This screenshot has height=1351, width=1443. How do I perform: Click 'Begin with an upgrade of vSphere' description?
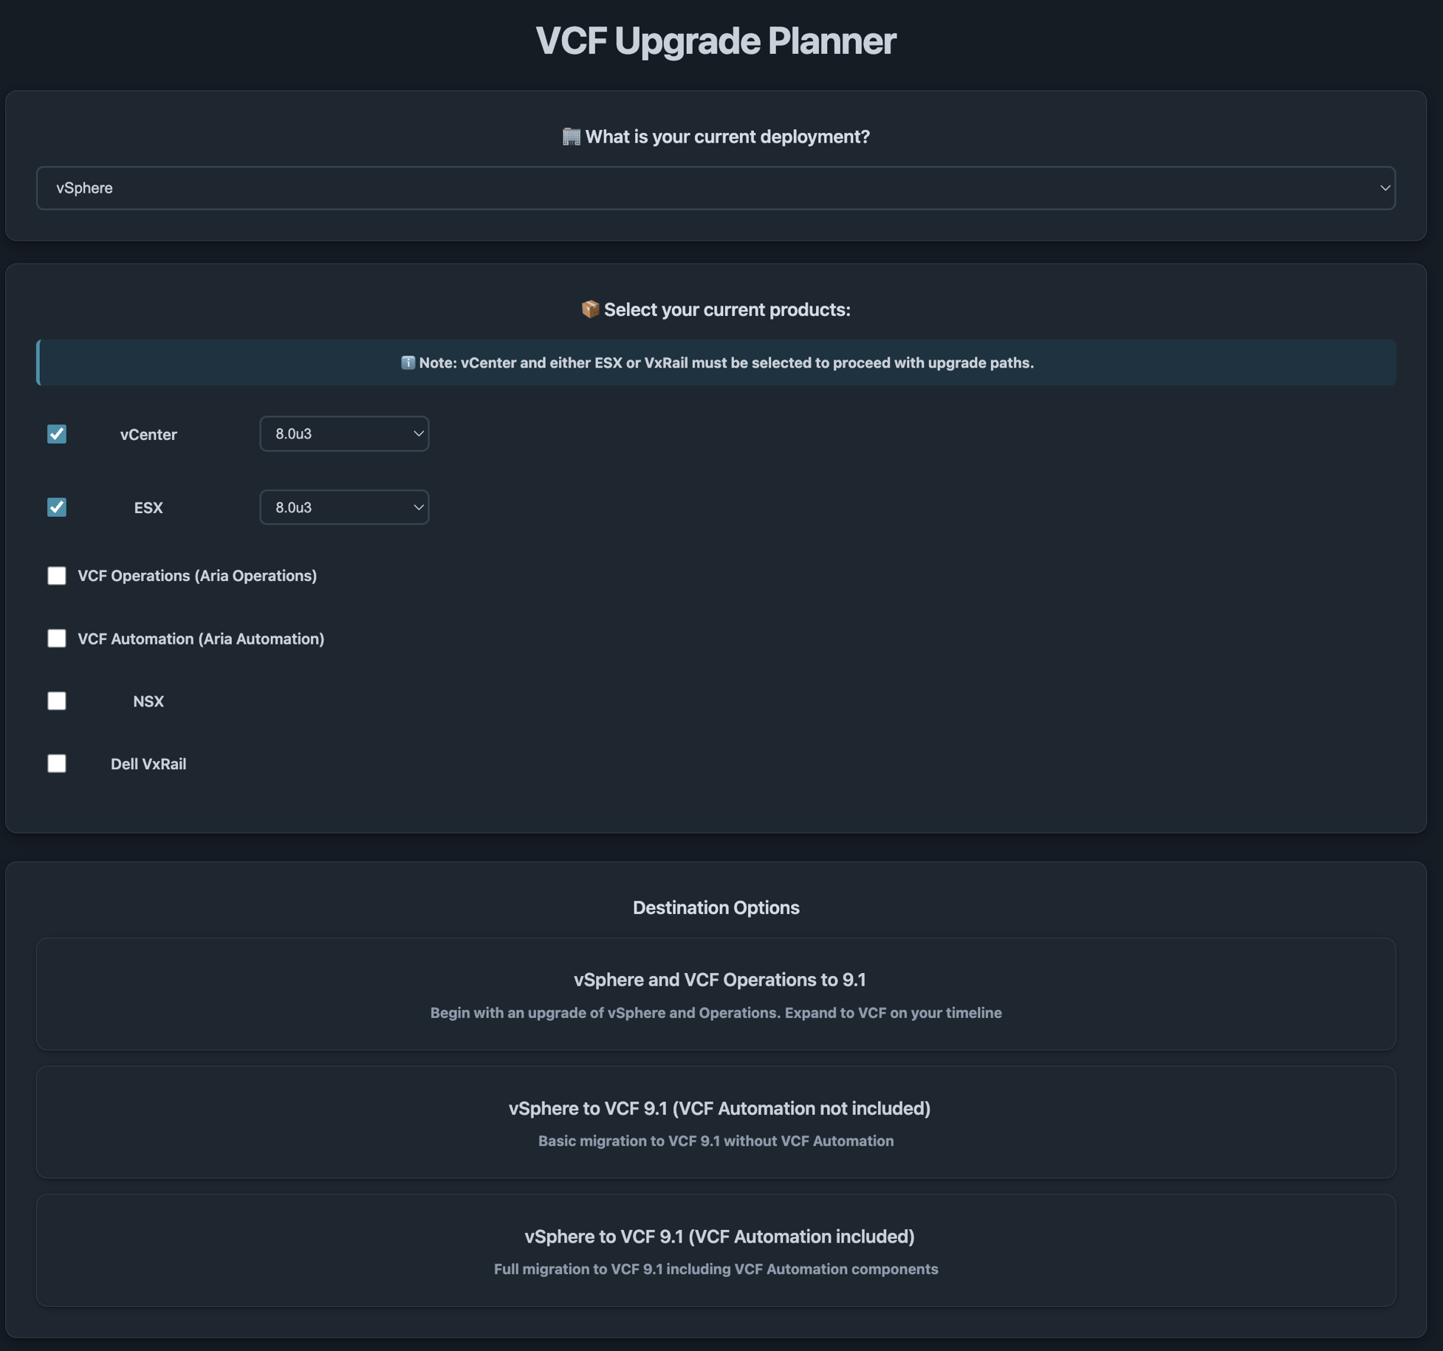[716, 1013]
